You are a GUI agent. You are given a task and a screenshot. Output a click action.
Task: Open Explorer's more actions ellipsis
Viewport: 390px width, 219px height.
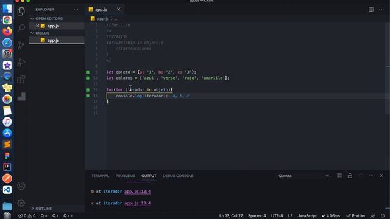76,10
